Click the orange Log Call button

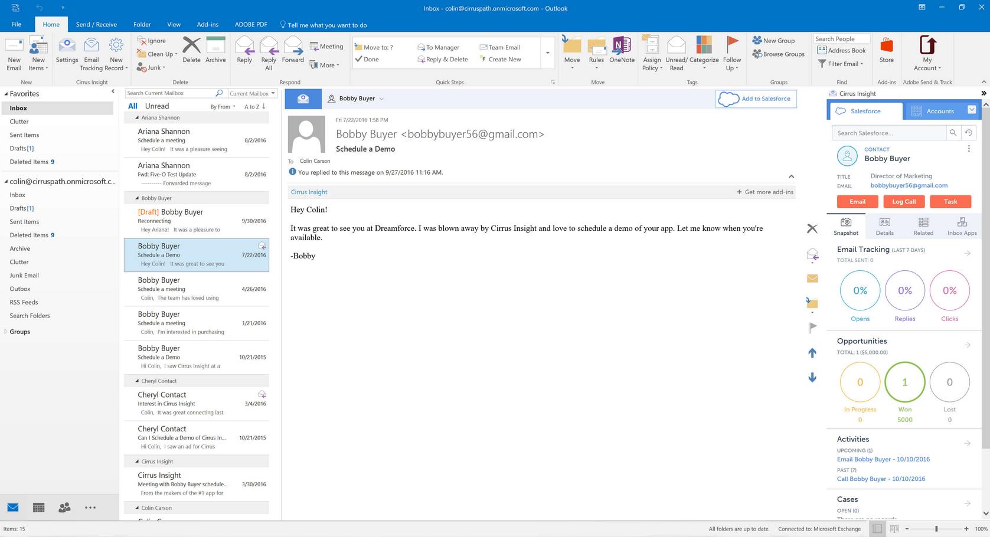point(904,202)
